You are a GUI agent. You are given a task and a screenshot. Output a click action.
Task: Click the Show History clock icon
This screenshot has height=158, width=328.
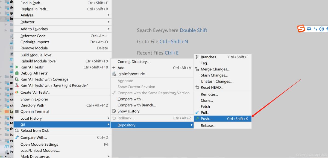pos(114,111)
